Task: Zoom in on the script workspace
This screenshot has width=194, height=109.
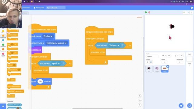Action: [139, 96]
